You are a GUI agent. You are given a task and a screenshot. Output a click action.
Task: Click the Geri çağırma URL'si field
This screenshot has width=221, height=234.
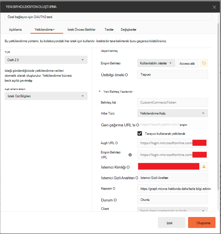(x=173, y=124)
